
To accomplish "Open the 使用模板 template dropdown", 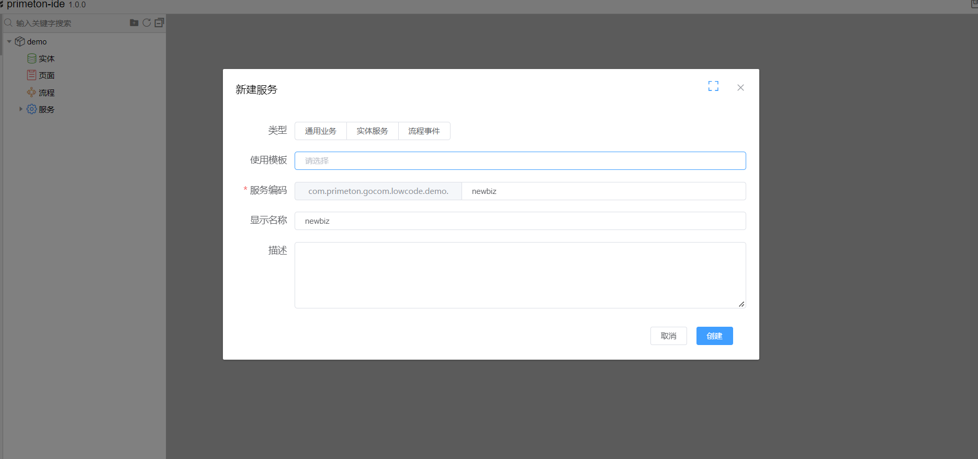I will [x=520, y=161].
